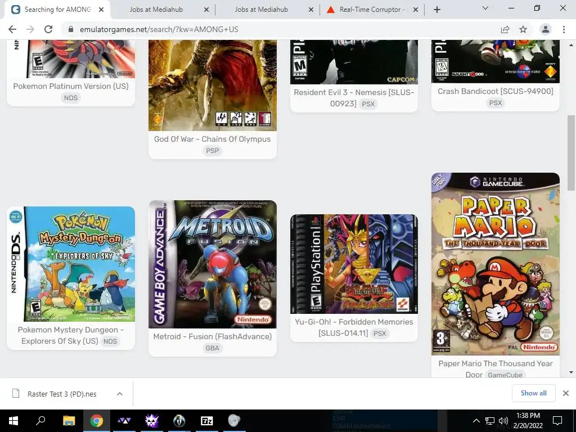
Task: Switch to the Searching for AMONG US tab
Action: point(58,10)
